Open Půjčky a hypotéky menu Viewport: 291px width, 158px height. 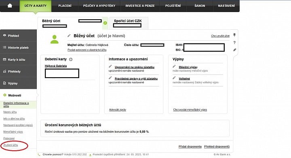click(x=99, y=6)
